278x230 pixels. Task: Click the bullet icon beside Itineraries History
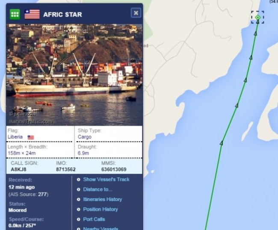coord(79,200)
